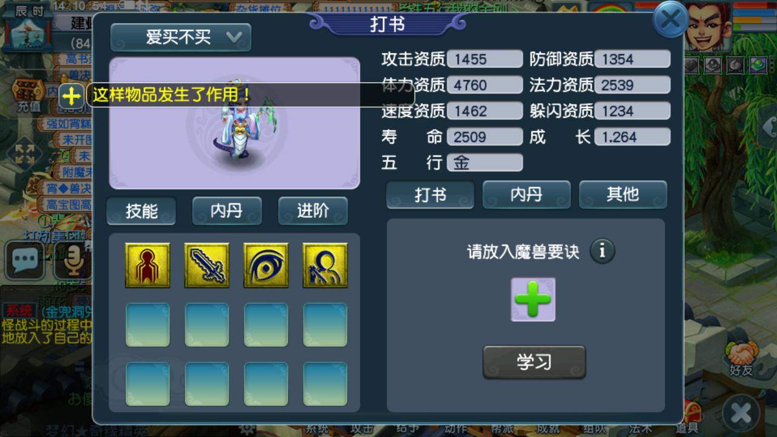
Task: Open the 其他 tab
Action: [623, 195]
